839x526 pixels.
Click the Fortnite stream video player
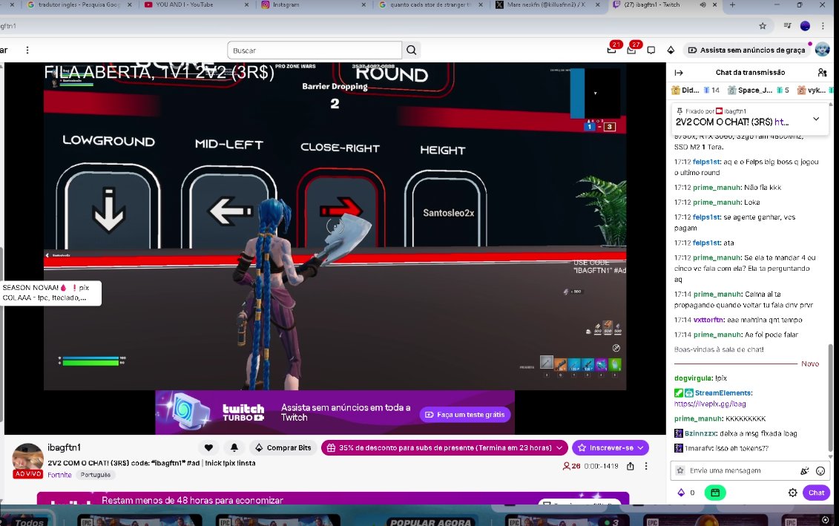[335, 226]
